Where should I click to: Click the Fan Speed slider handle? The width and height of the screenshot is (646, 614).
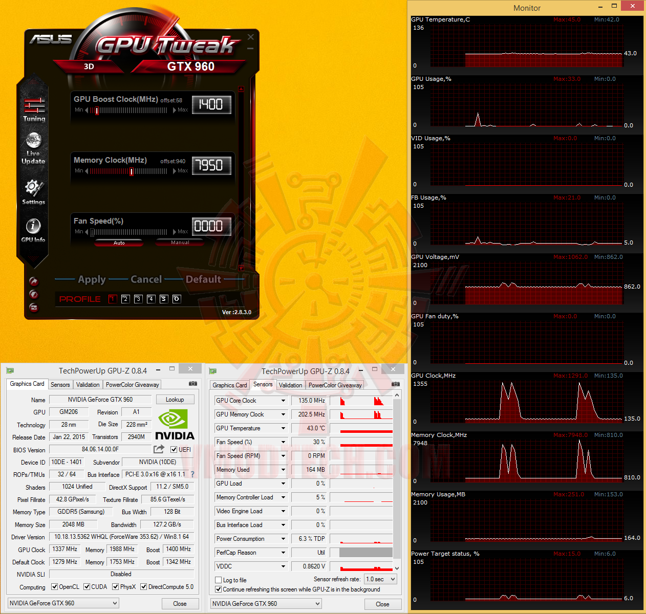click(93, 232)
